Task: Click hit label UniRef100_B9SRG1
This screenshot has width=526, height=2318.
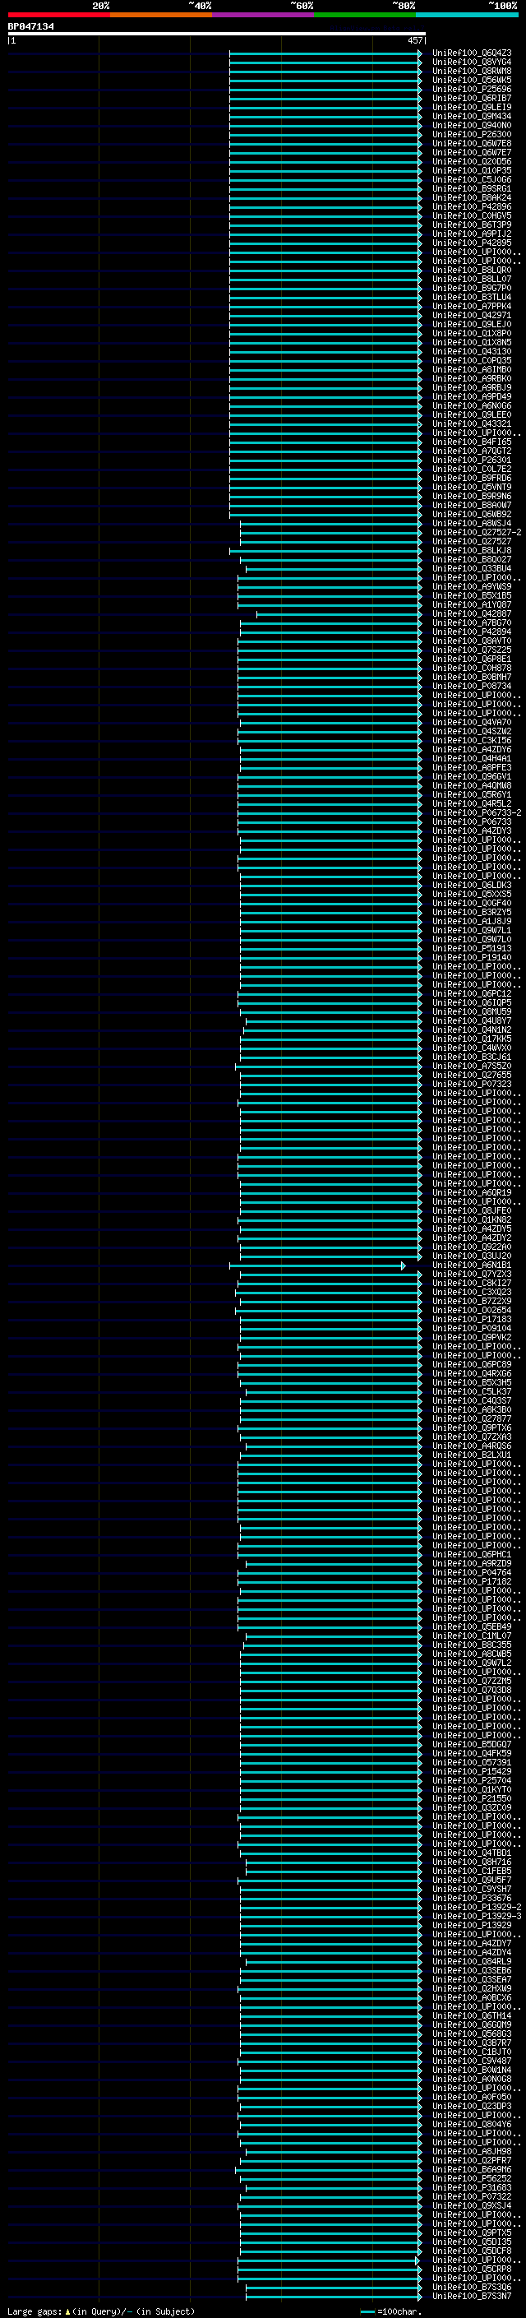Action: coord(472,188)
